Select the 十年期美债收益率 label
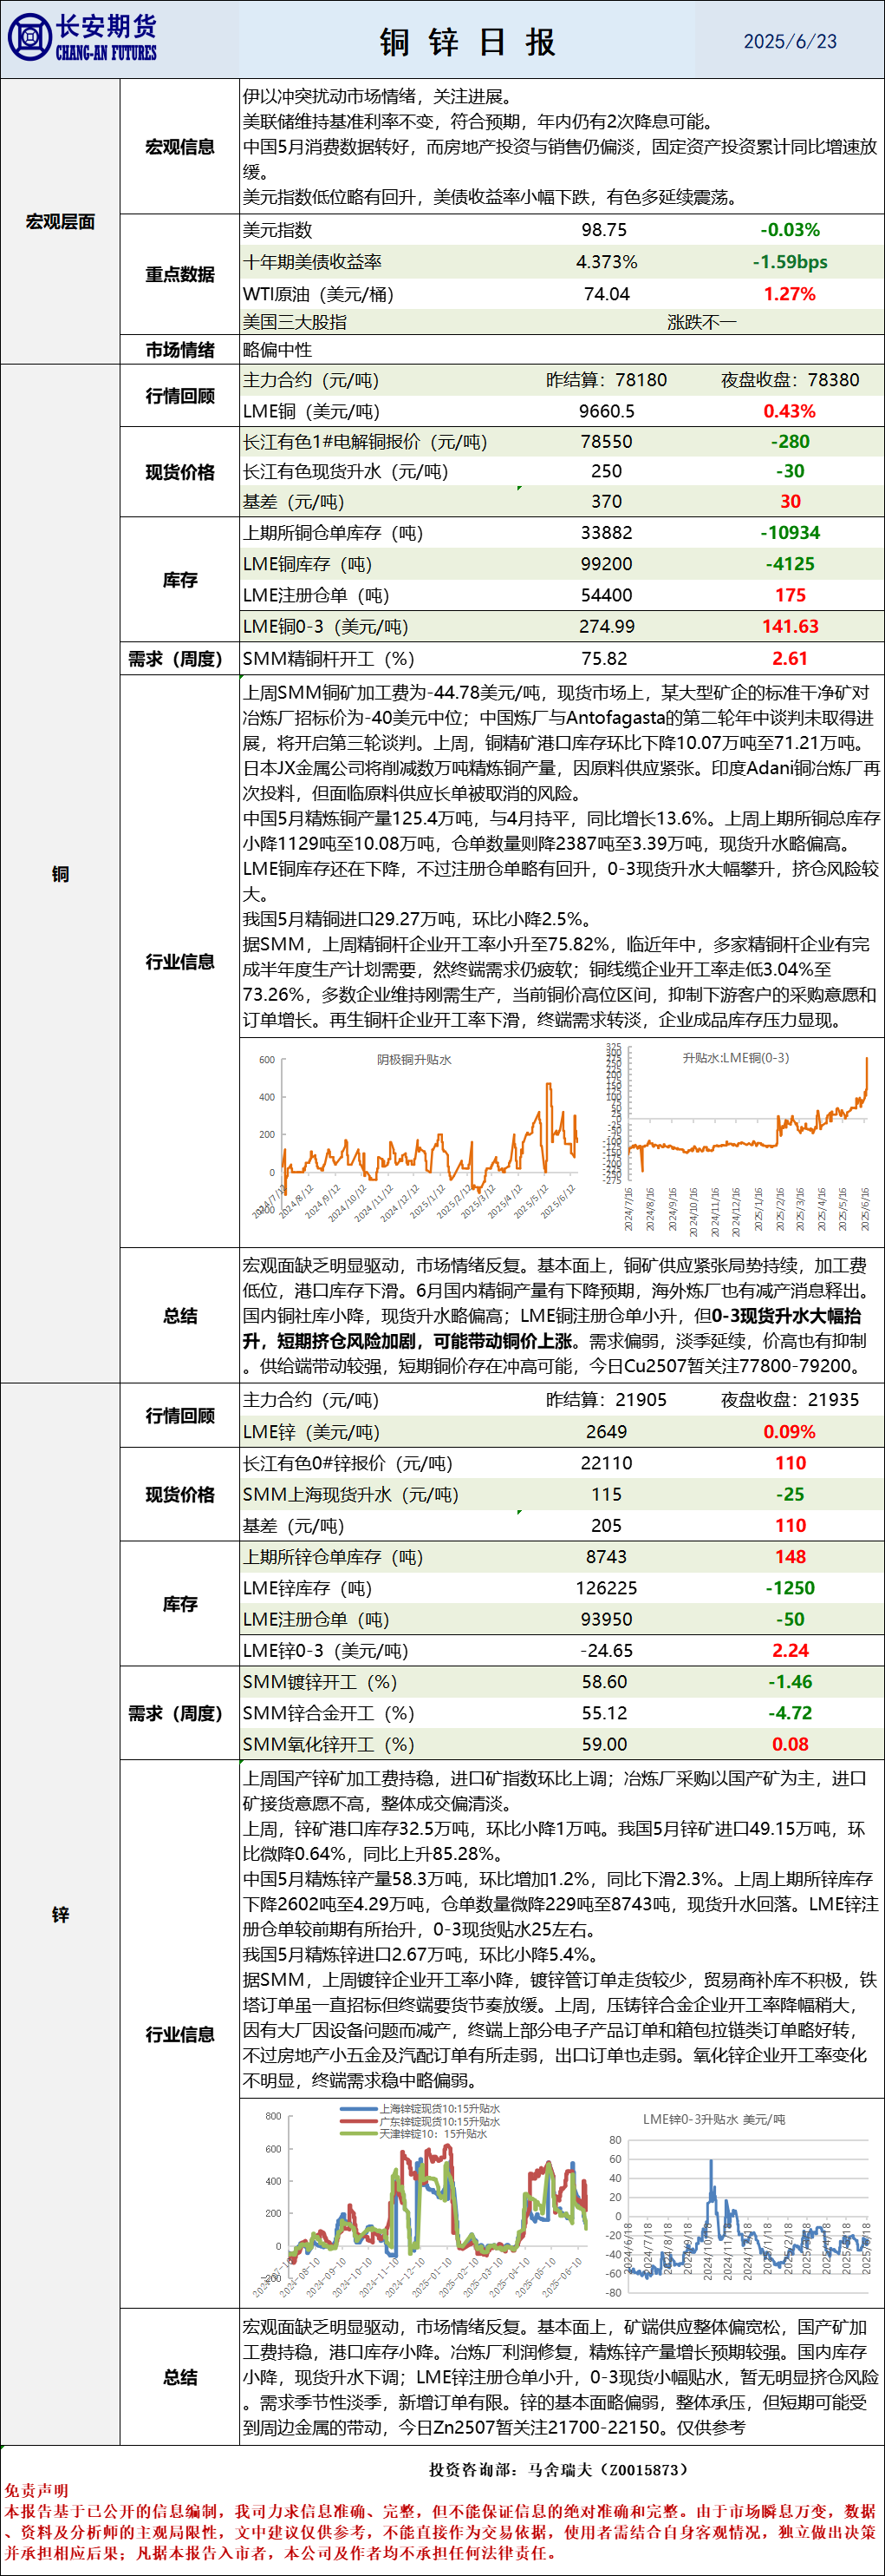The height and width of the screenshot is (2576, 885). point(313,262)
